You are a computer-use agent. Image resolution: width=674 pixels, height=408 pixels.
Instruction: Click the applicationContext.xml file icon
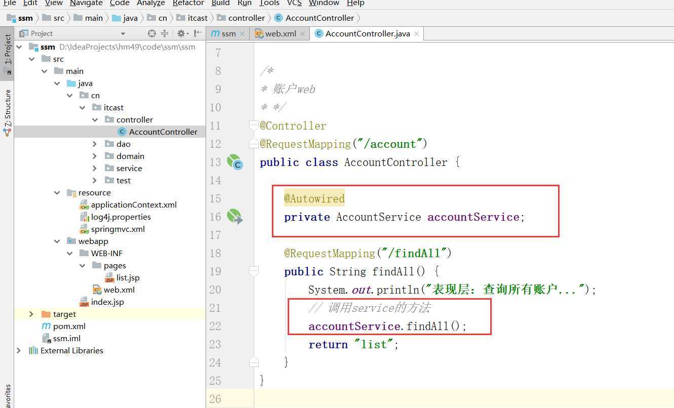84,205
